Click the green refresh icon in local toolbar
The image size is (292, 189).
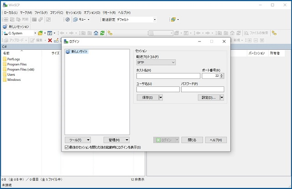103,33
